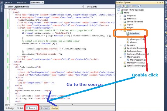
Task: Select the index.html editor tab
Action: [36, 2]
